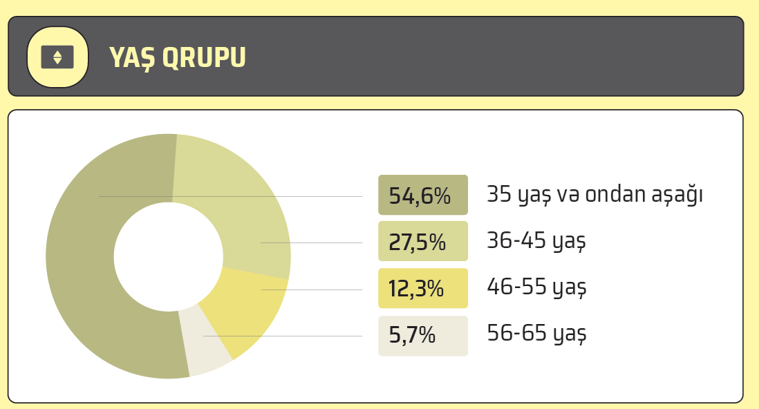Click the '36-45 yaş' legend label
Screen dimensions: 759x409
coord(536,242)
